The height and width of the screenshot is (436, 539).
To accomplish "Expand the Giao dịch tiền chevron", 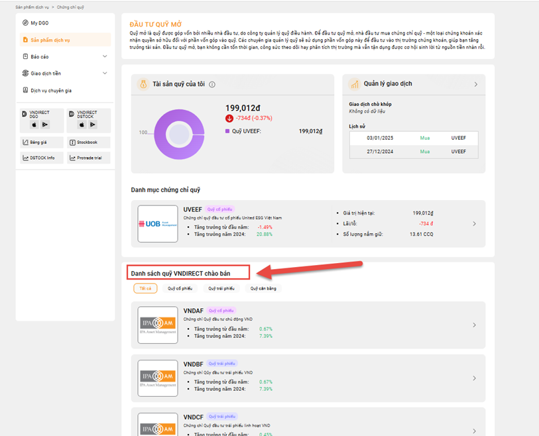I will pos(105,73).
